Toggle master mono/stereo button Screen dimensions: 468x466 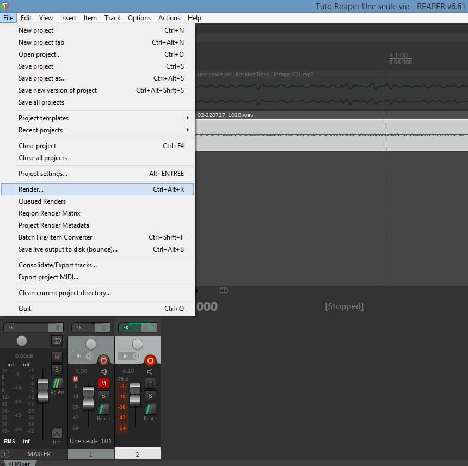tap(57, 341)
